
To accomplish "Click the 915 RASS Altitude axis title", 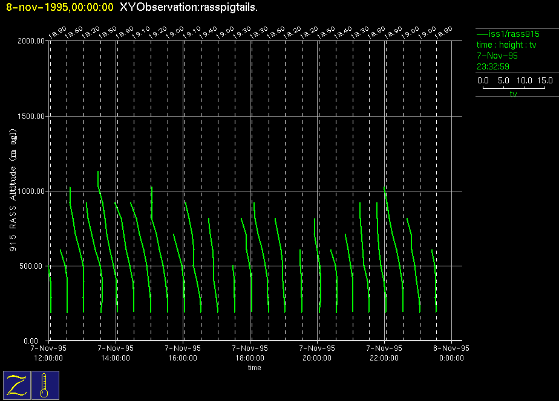I will coord(13,191).
